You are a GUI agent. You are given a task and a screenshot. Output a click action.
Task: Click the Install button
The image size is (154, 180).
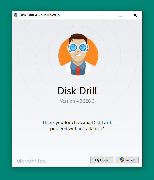127,160
